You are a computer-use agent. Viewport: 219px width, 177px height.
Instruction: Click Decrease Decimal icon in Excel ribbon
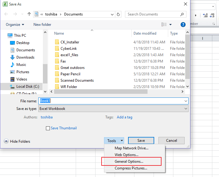click(x=212, y=15)
